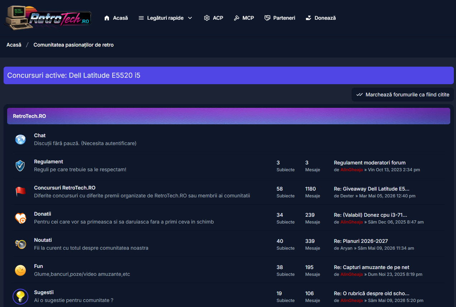Click Acasă in the breadcrumb
456x307 pixels.
click(x=14, y=45)
